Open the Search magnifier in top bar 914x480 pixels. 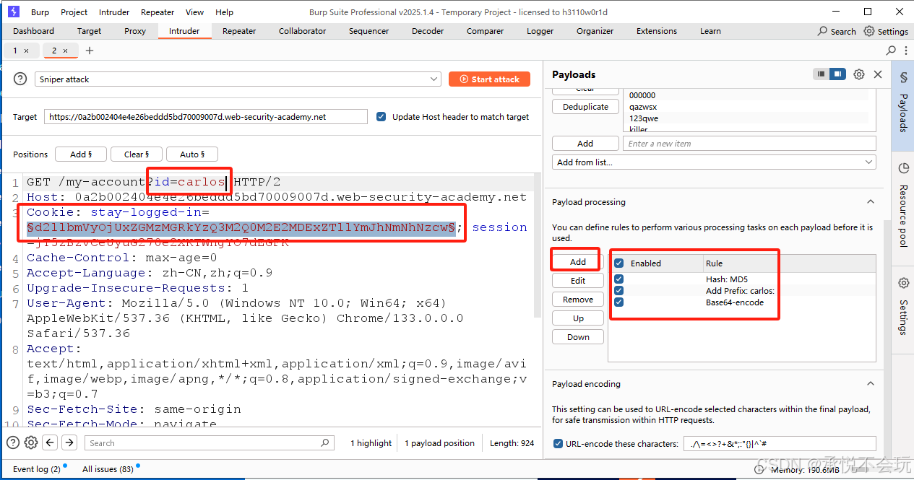[x=823, y=31]
